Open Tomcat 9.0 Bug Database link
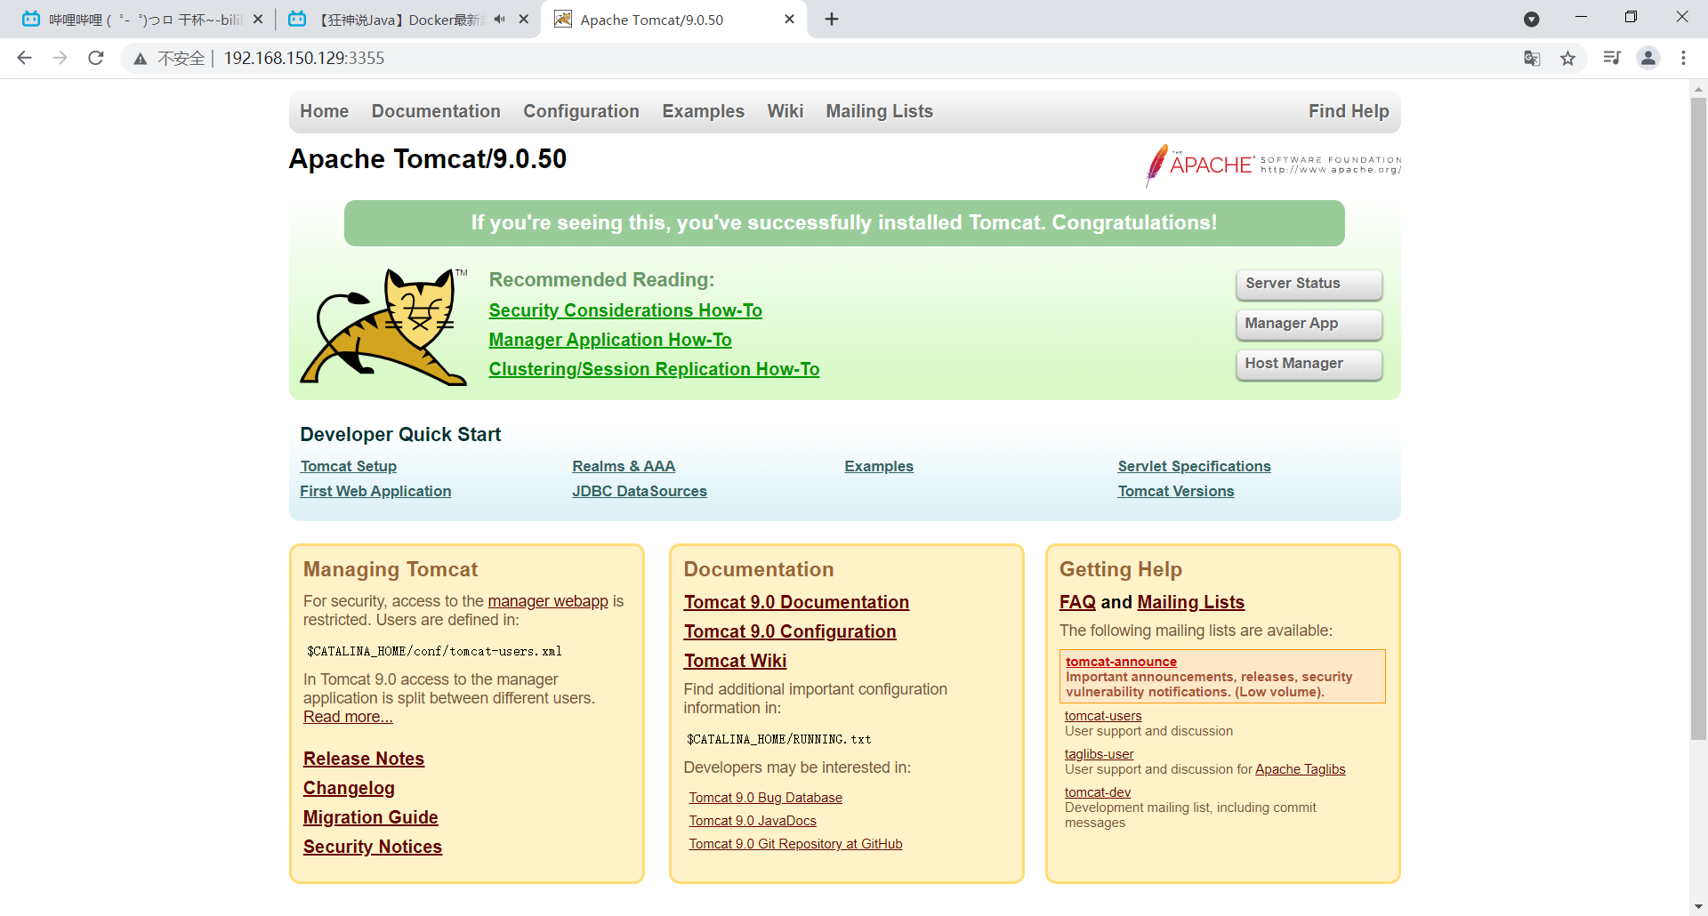Image resolution: width=1708 pixels, height=916 pixels. click(x=765, y=798)
